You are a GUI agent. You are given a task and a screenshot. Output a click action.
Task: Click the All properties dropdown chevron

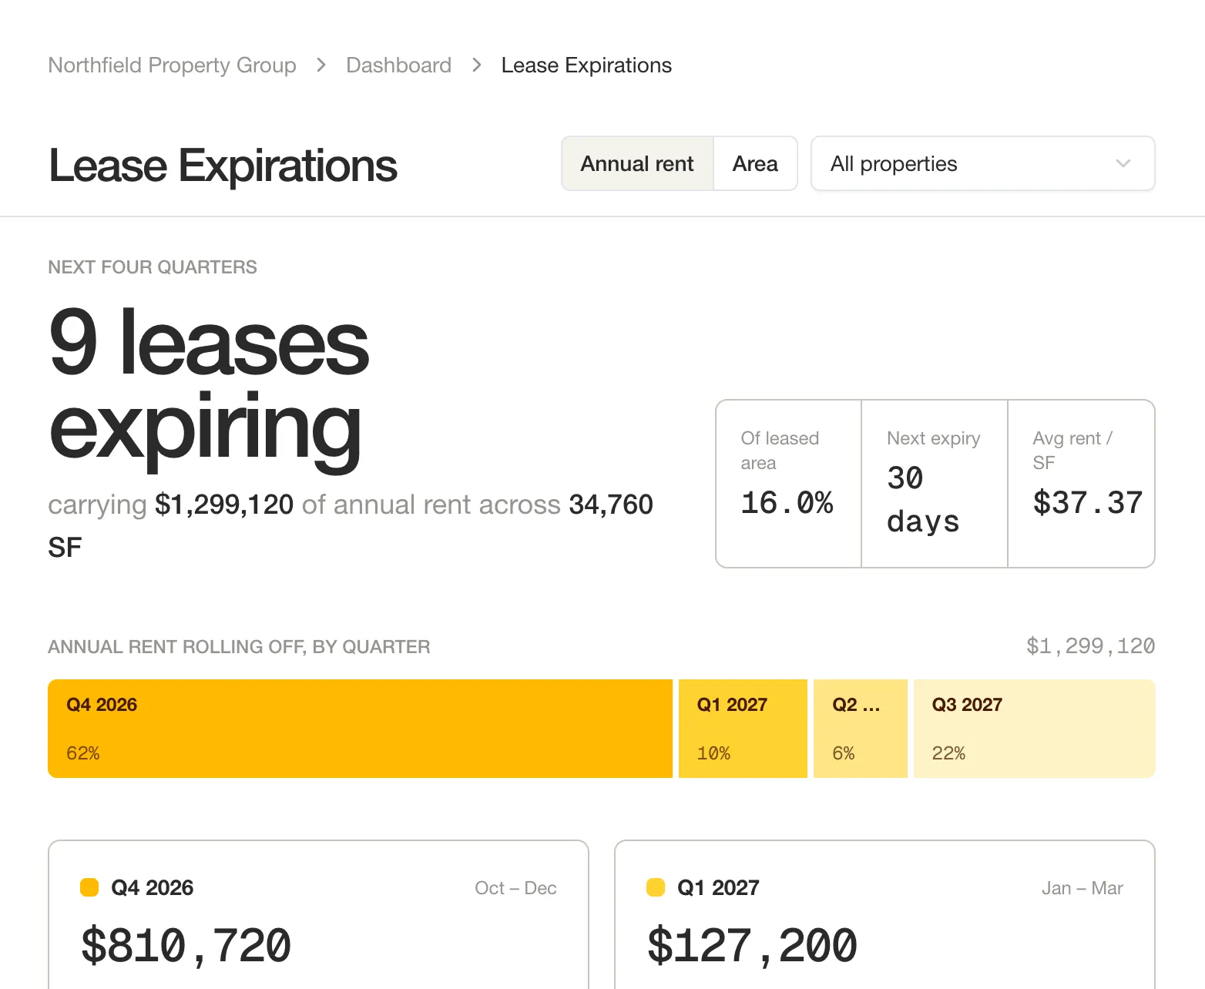click(1123, 163)
